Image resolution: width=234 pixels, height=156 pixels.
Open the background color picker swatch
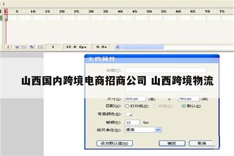128,114
